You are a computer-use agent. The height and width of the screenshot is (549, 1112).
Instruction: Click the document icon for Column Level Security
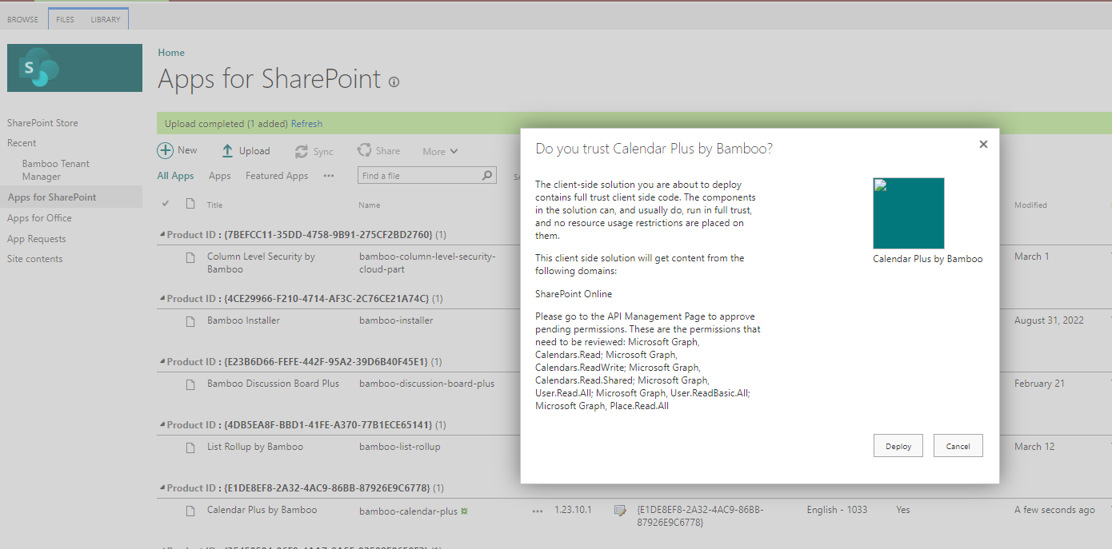(190, 257)
